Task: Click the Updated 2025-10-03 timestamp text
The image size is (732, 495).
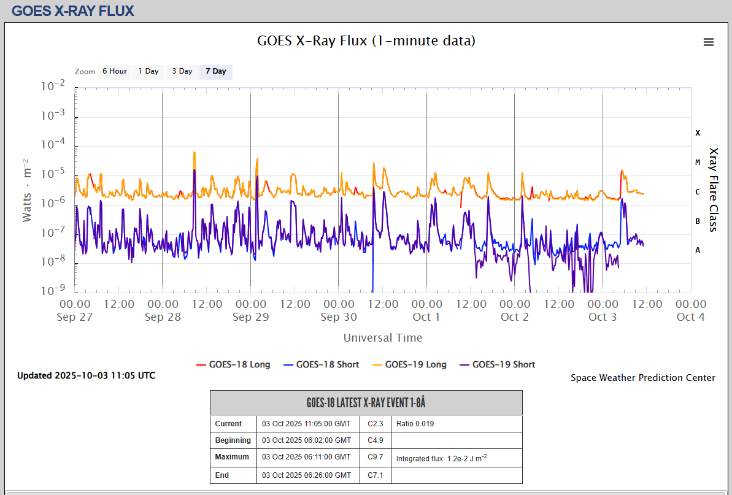Action: coord(86,375)
